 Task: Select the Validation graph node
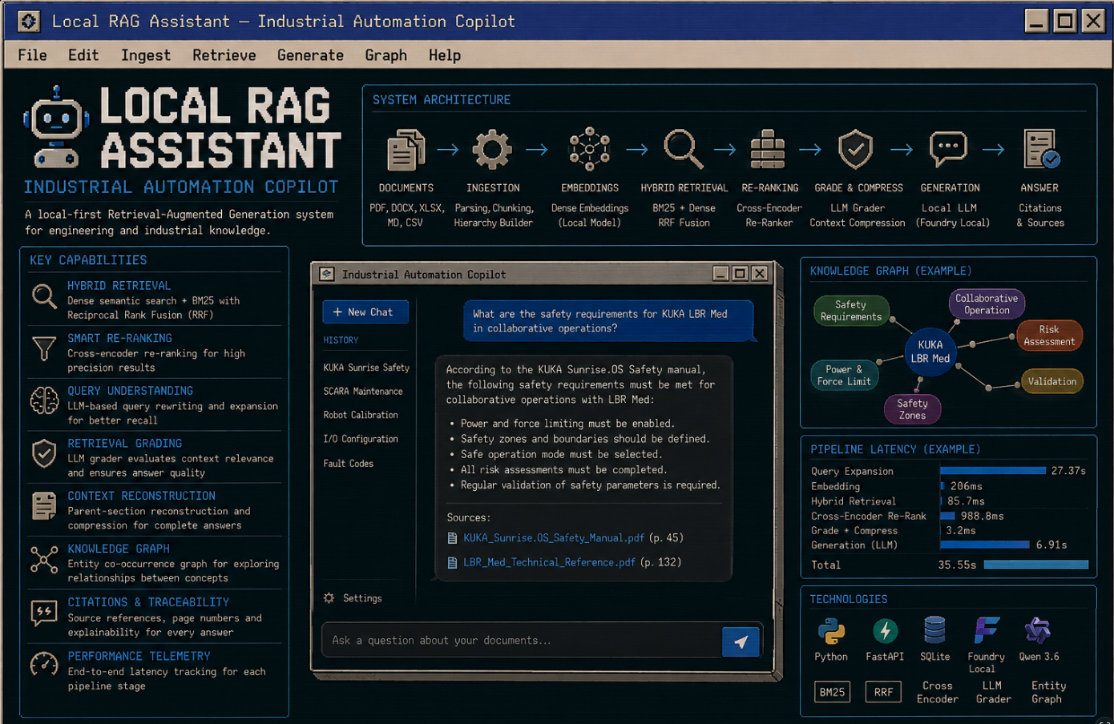tap(1052, 382)
